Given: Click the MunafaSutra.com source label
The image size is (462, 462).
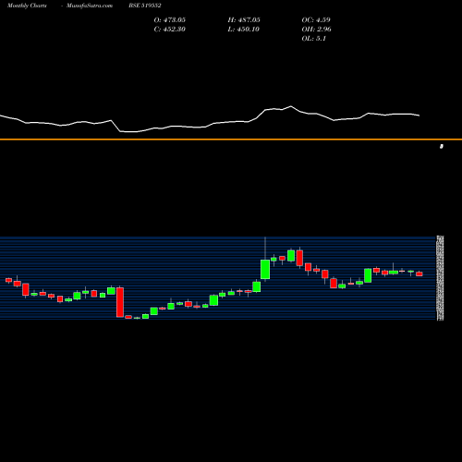Looking at the screenshot, I should tap(90, 6).
